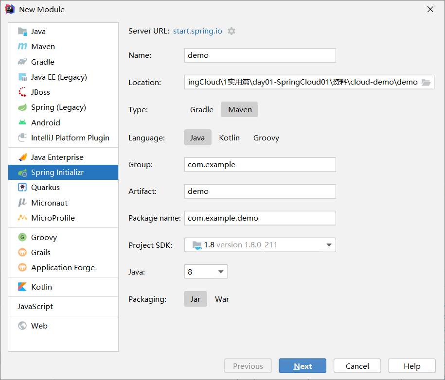Select Android in module list
Screen dimensions: 445x380
pyautogui.click(x=63, y=122)
